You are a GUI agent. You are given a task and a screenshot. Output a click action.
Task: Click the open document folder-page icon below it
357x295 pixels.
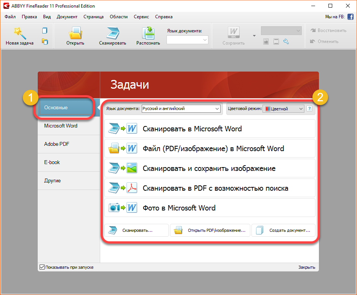45,41
